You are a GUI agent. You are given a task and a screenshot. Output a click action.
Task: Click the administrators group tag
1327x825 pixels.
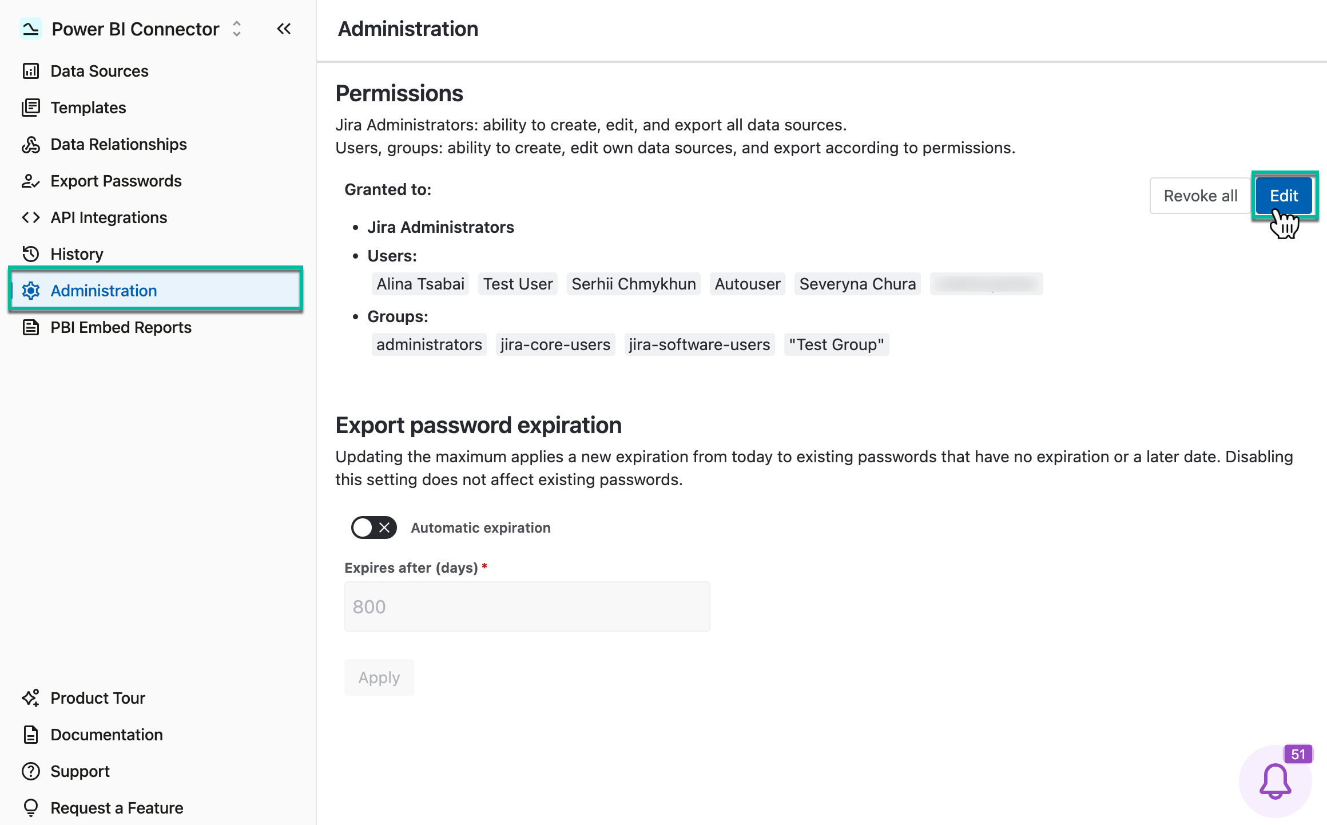point(429,344)
